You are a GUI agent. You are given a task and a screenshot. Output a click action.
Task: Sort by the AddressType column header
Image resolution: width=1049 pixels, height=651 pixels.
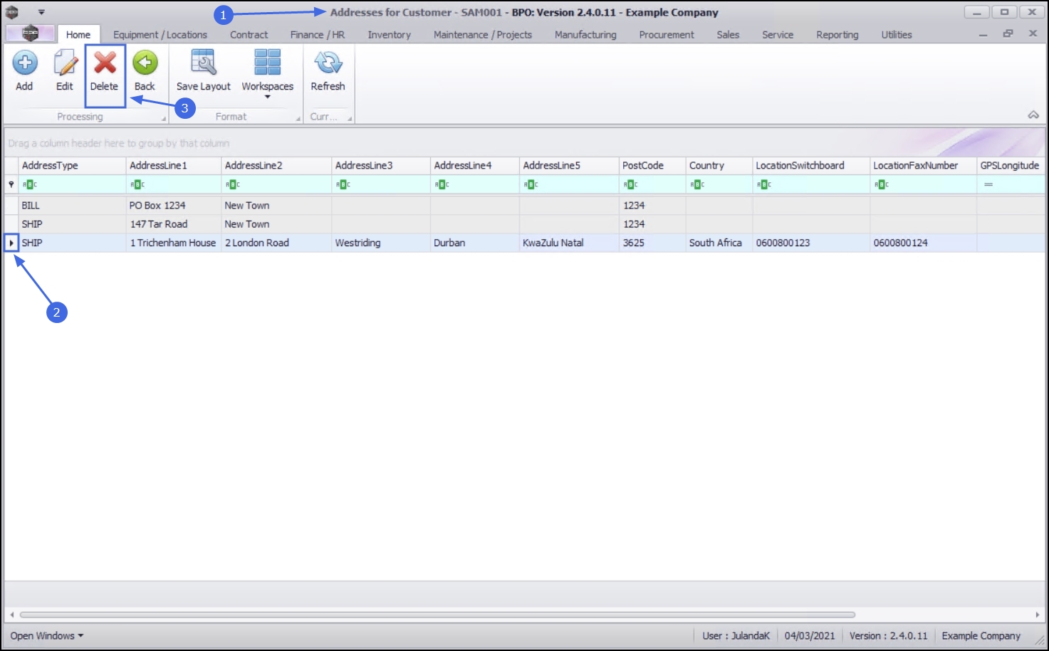(x=72, y=166)
